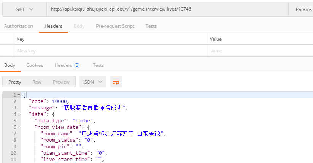Open the JSON format dropdown
This screenshot has height=163, width=313.
(92, 82)
